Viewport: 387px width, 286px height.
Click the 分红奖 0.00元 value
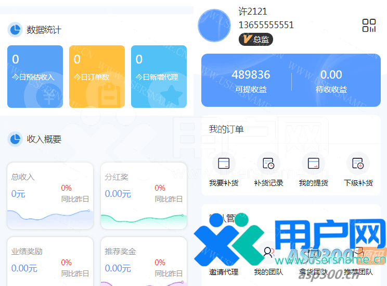point(118,194)
